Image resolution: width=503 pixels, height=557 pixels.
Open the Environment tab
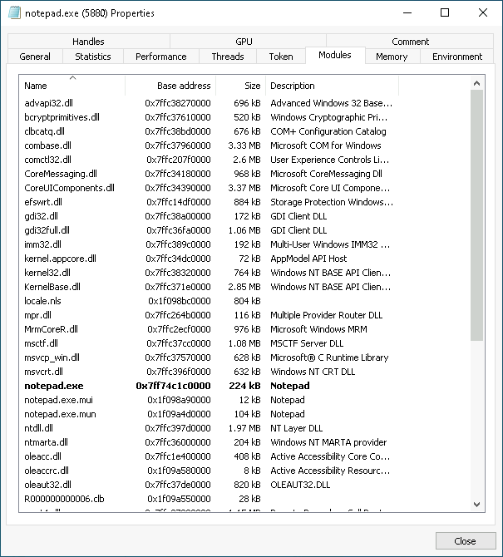(x=456, y=57)
